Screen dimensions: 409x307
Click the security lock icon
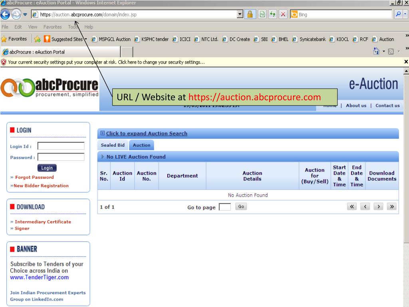(250, 14)
